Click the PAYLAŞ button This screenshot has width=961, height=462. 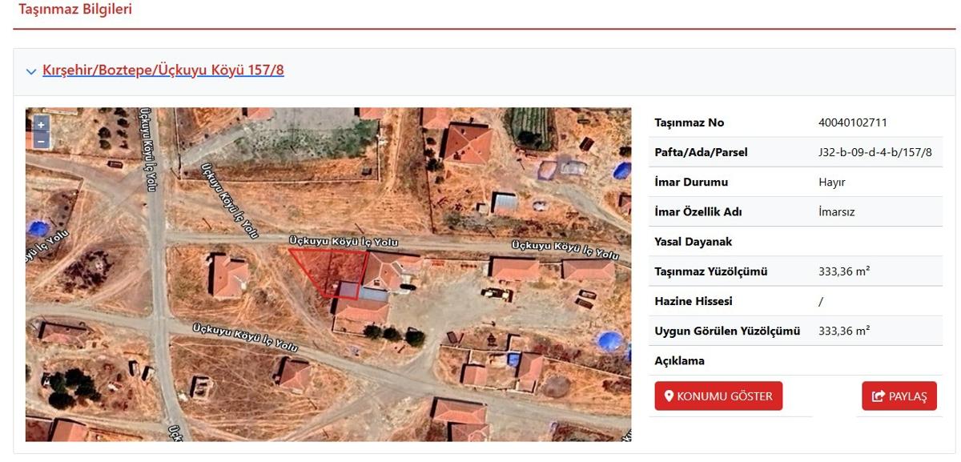899,396
